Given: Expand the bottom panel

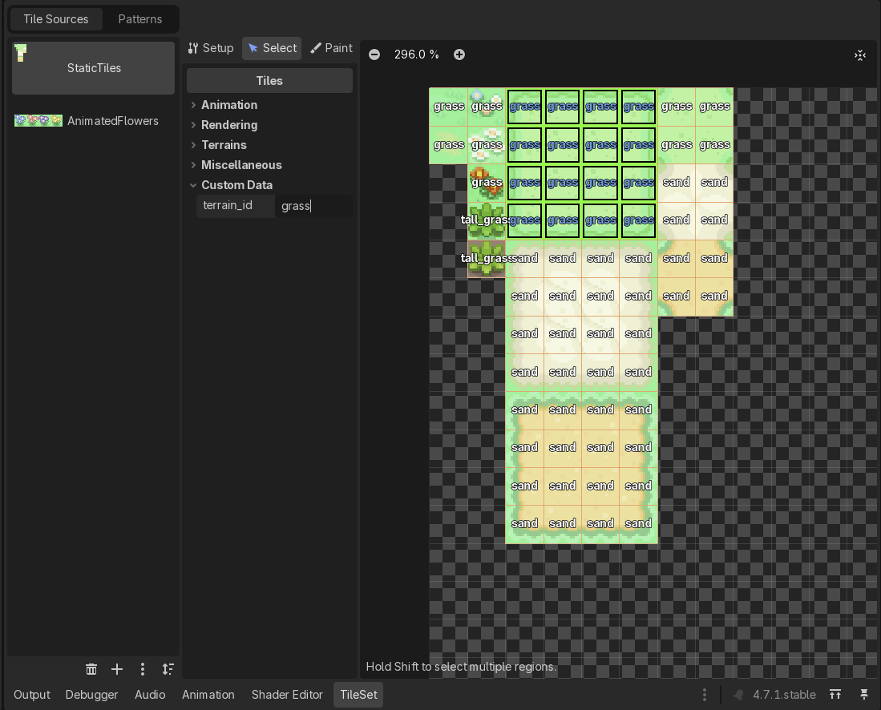Looking at the screenshot, I should pyautogui.click(x=835, y=695).
